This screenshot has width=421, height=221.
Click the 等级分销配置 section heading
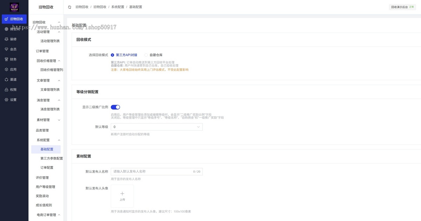pos(87,92)
